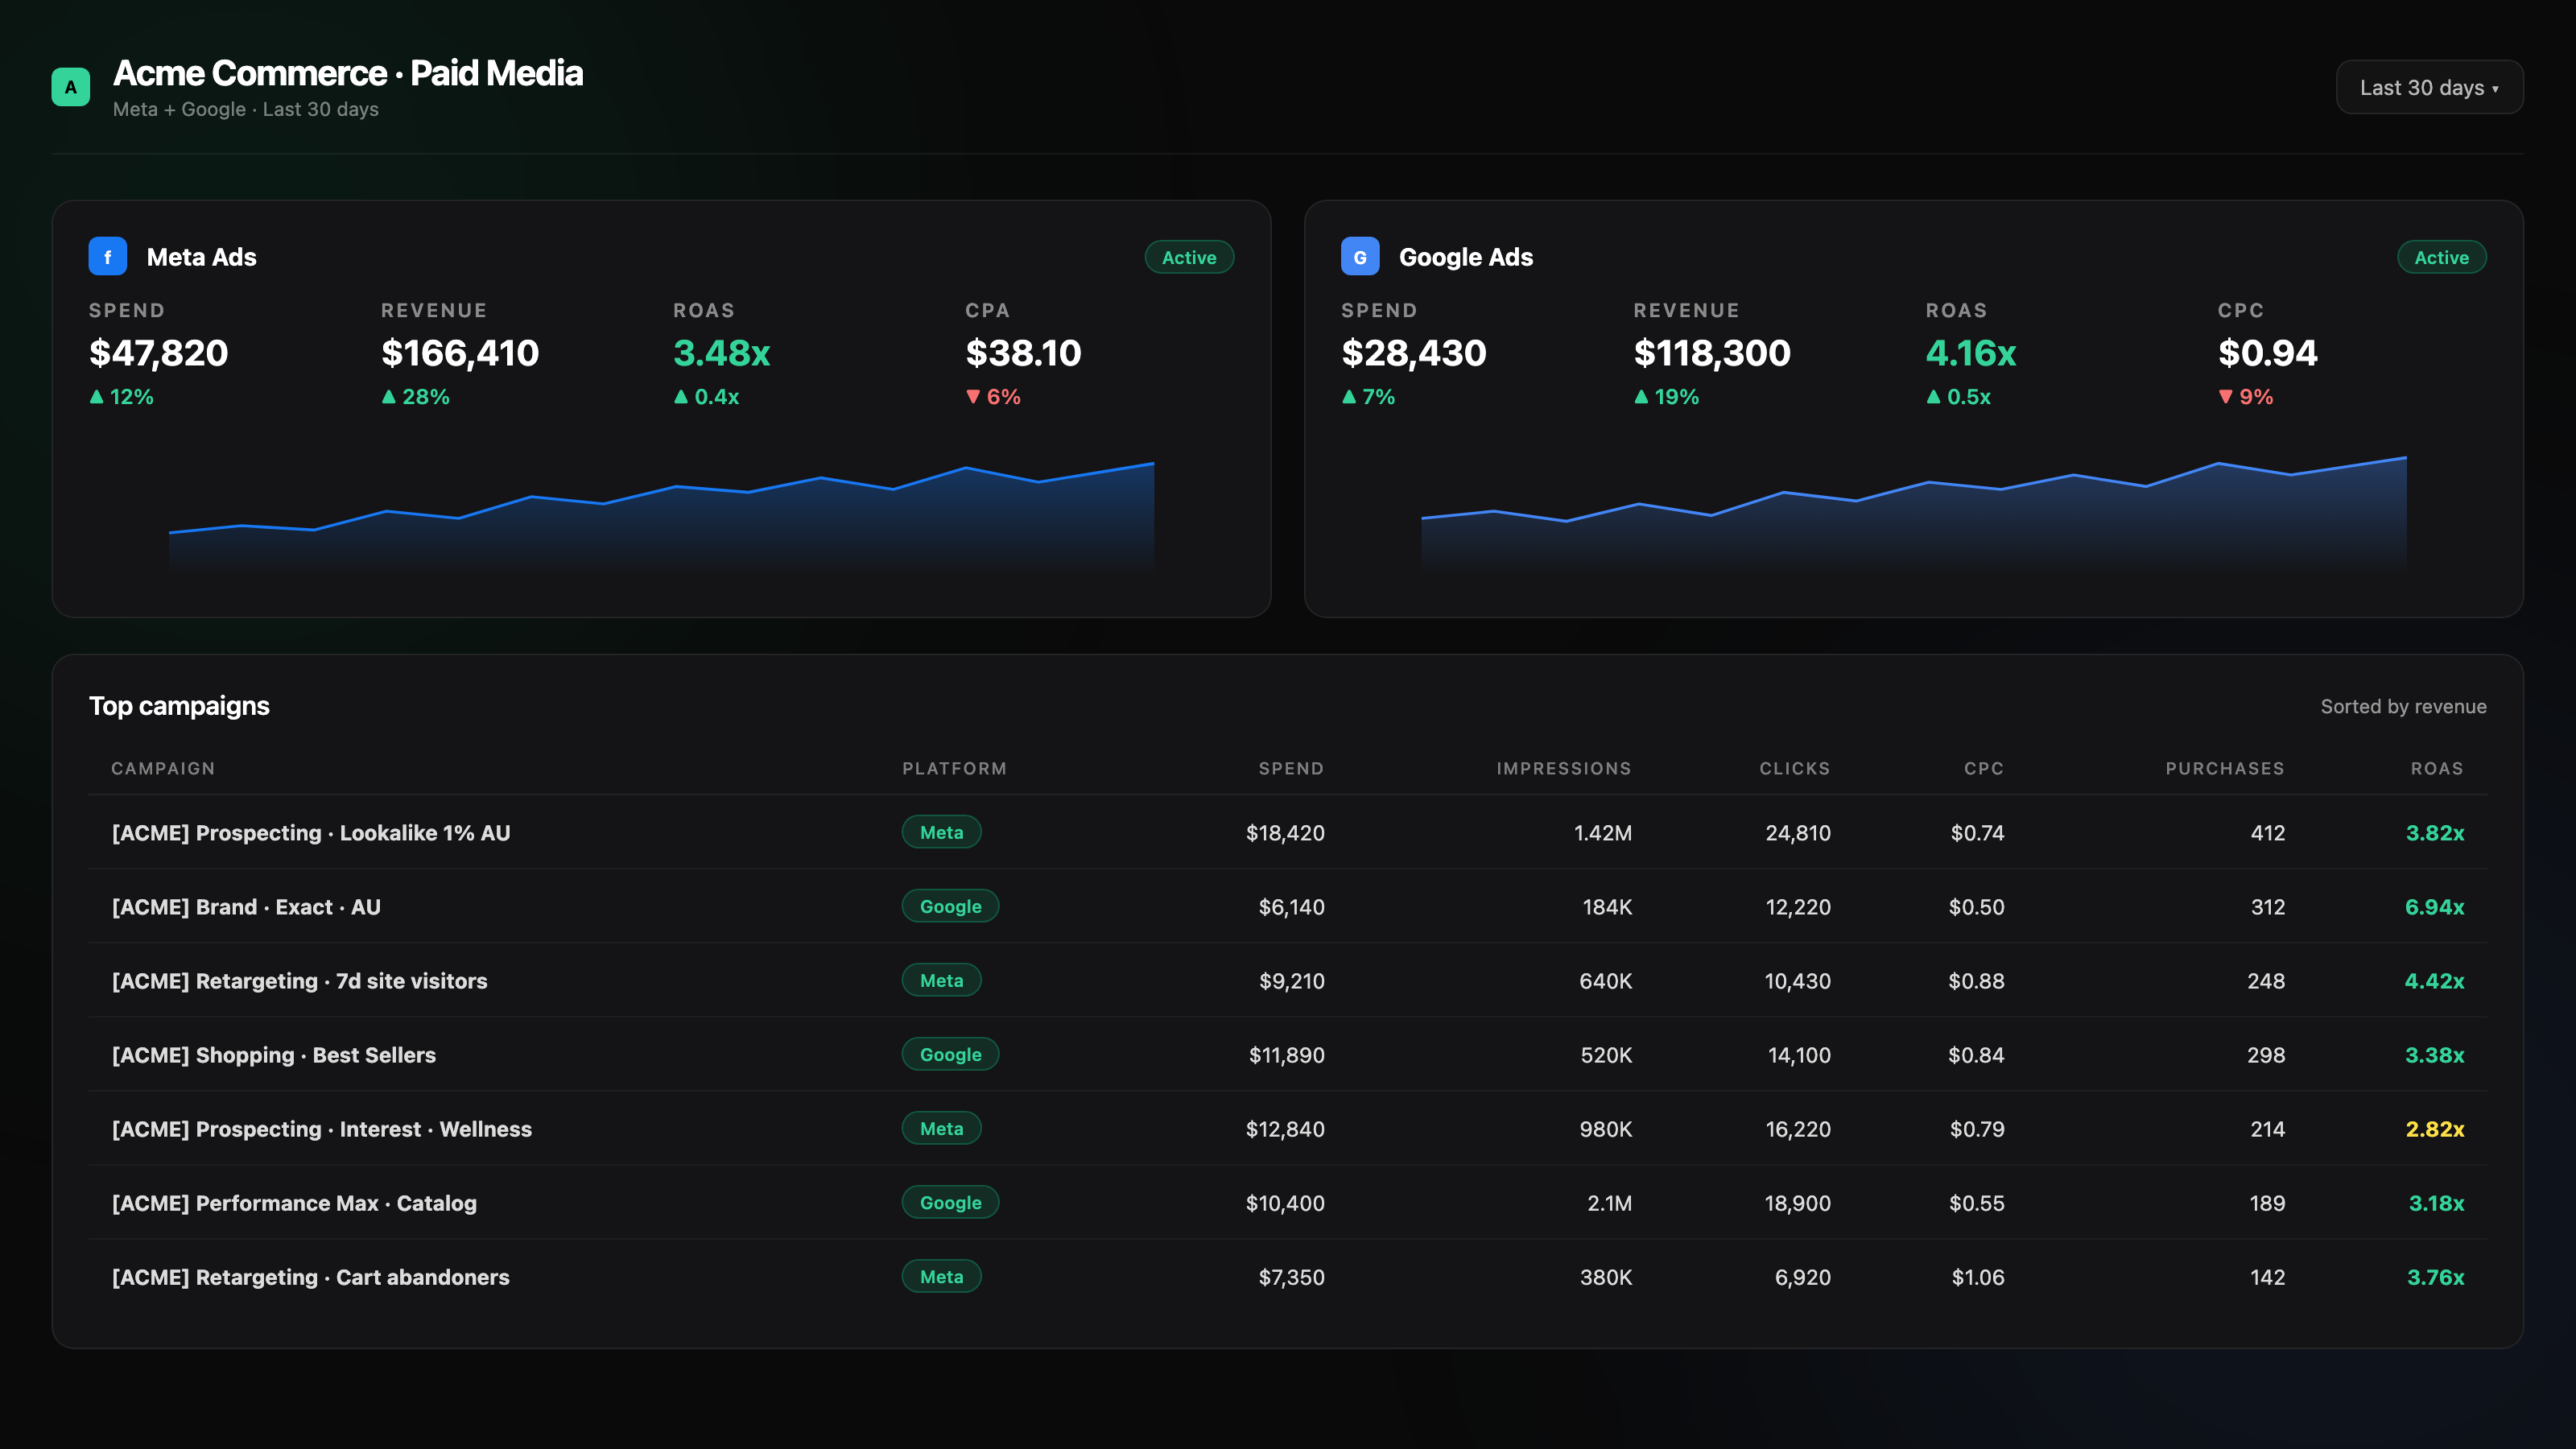Click the Google Ads 'G' platform icon
The height and width of the screenshot is (1449, 2576).
click(1360, 256)
